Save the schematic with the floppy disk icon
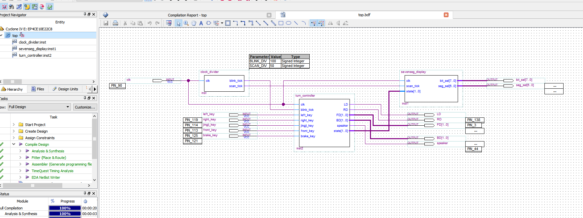 pos(106,23)
